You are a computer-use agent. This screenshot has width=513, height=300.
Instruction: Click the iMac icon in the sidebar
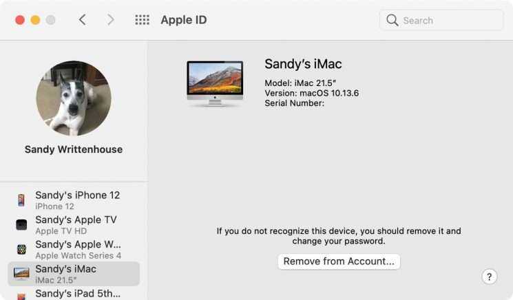coord(21,274)
